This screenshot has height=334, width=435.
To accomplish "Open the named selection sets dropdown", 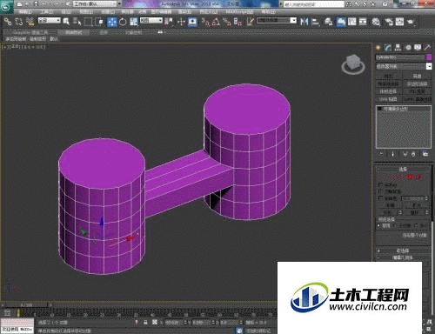I will pyautogui.click(x=277, y=21).
